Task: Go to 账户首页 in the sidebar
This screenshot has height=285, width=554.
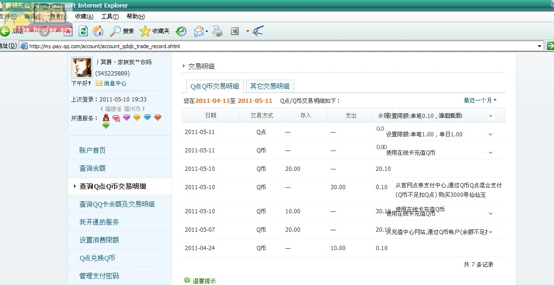Action: pos(92,150)
